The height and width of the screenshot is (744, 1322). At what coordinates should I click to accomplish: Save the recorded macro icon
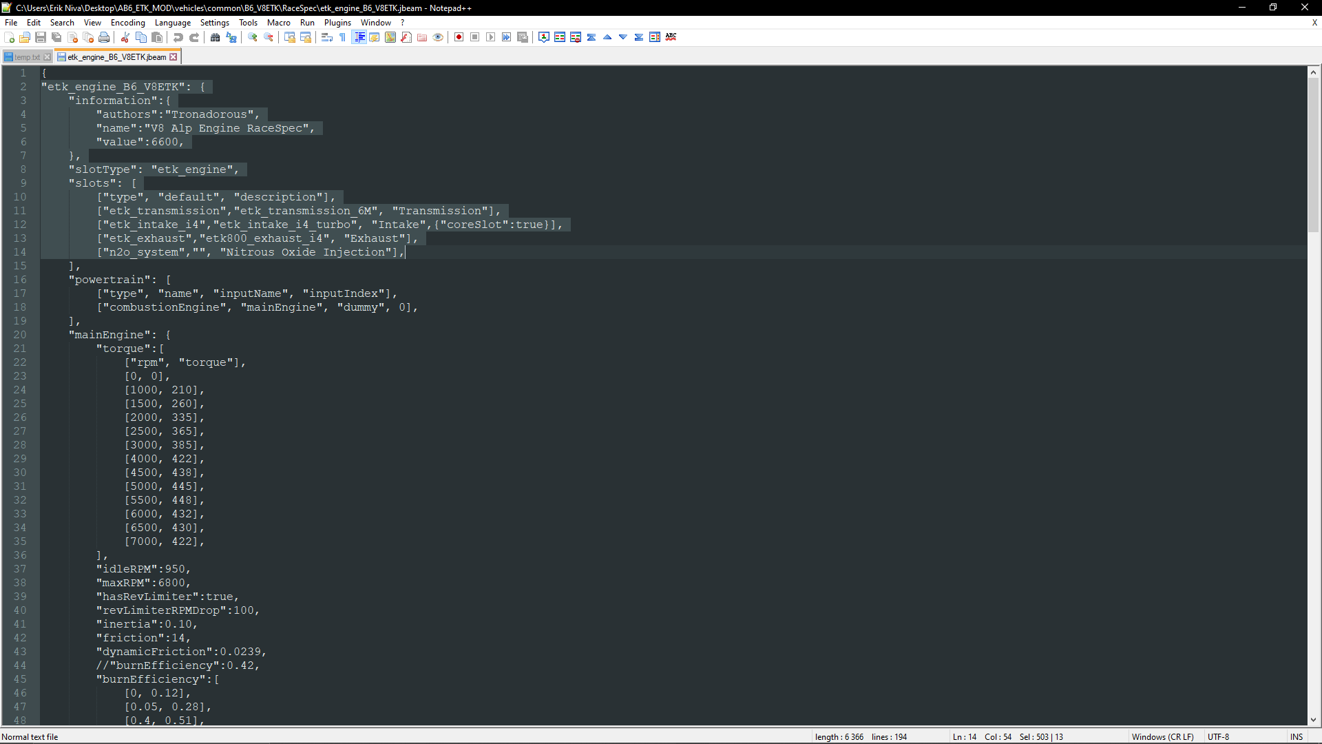(x=523, y=37)
